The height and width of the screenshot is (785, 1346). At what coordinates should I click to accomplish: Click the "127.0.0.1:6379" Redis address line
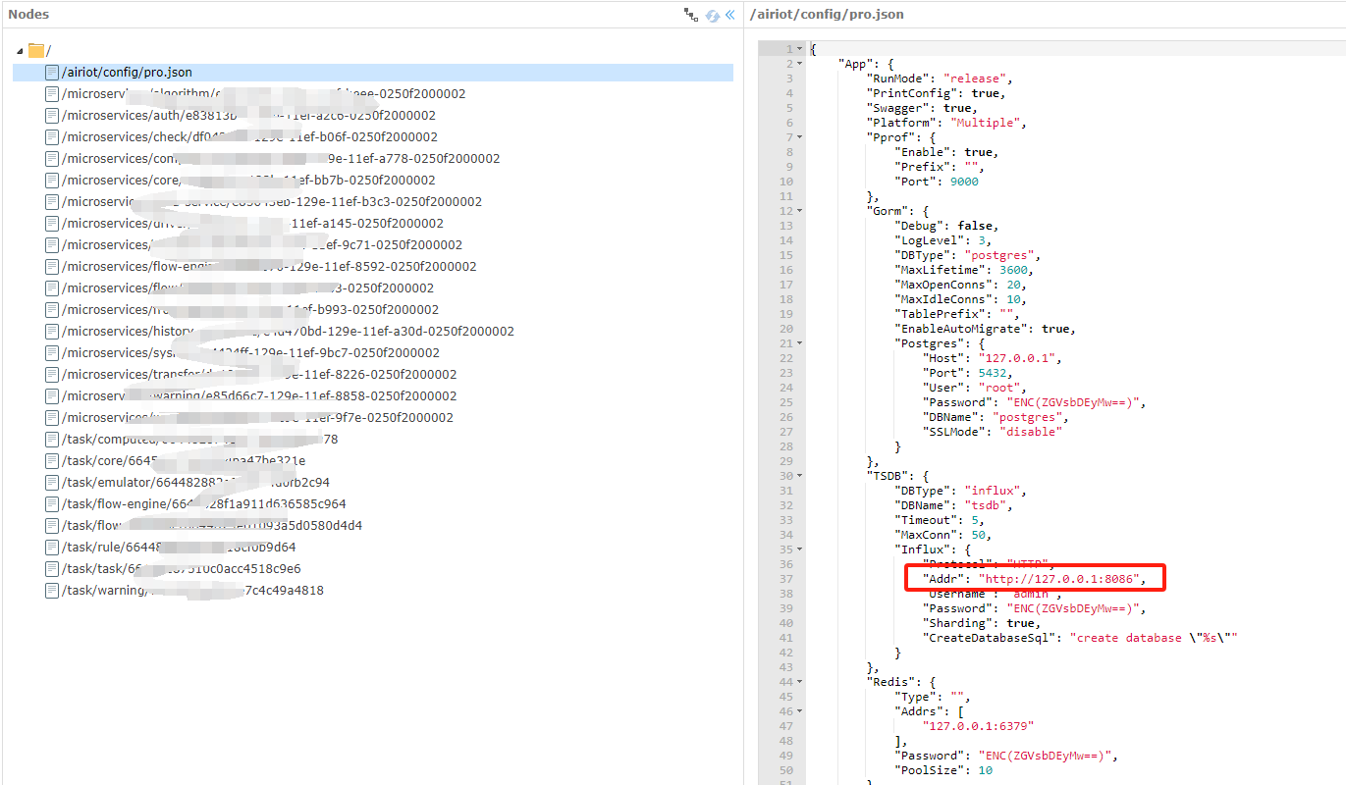[978, 726]
